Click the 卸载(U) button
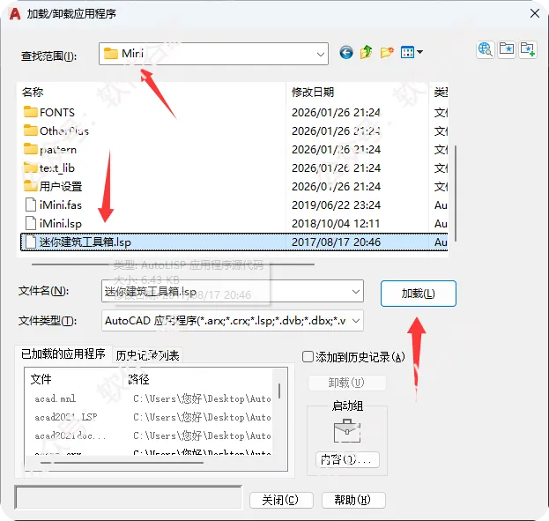The image size is (549, 521). tap(346, 383)
